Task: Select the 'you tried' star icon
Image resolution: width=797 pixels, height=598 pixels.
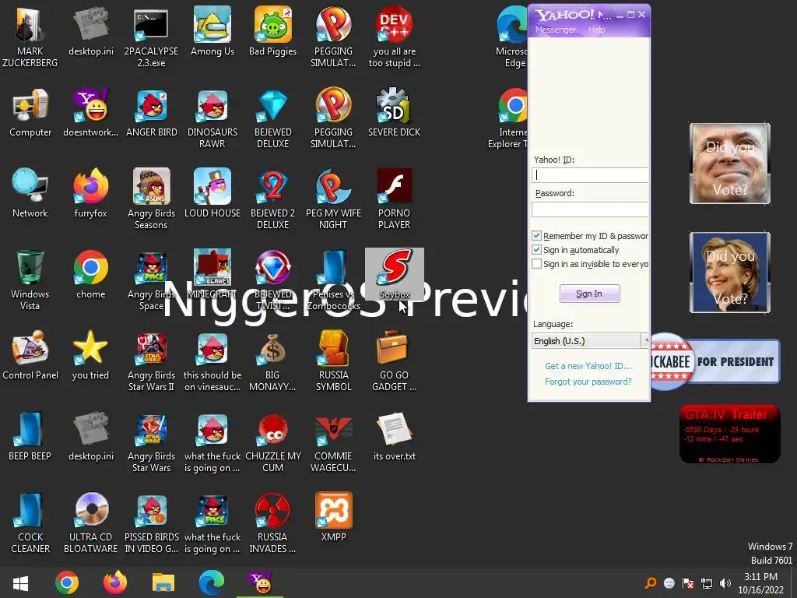Action: 91,355
